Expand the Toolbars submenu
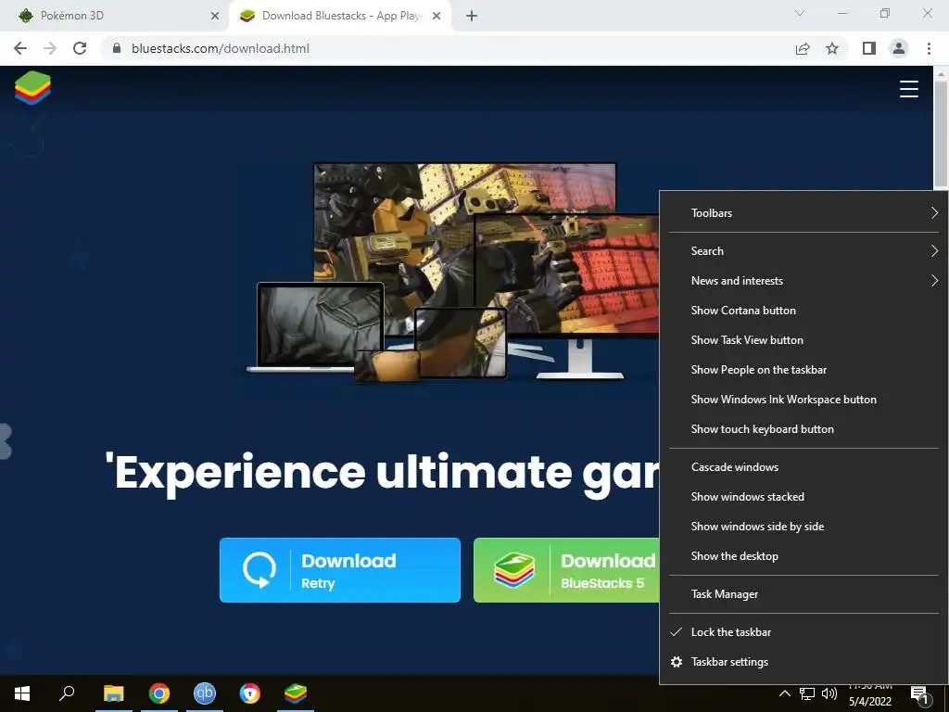 click(803, 213)
